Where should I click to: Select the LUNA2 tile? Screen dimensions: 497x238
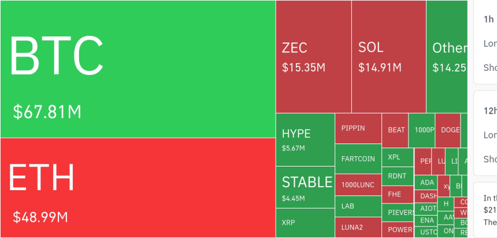[358, 226]
